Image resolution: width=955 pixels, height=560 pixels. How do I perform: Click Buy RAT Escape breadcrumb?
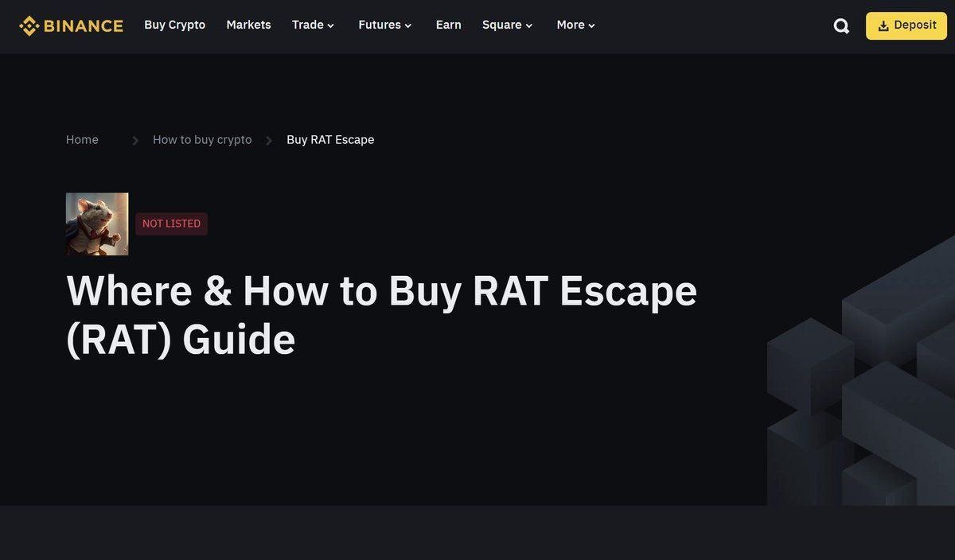coord(330,140)
